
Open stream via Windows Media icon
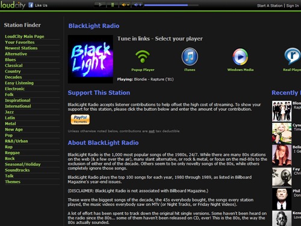point(240,57)
